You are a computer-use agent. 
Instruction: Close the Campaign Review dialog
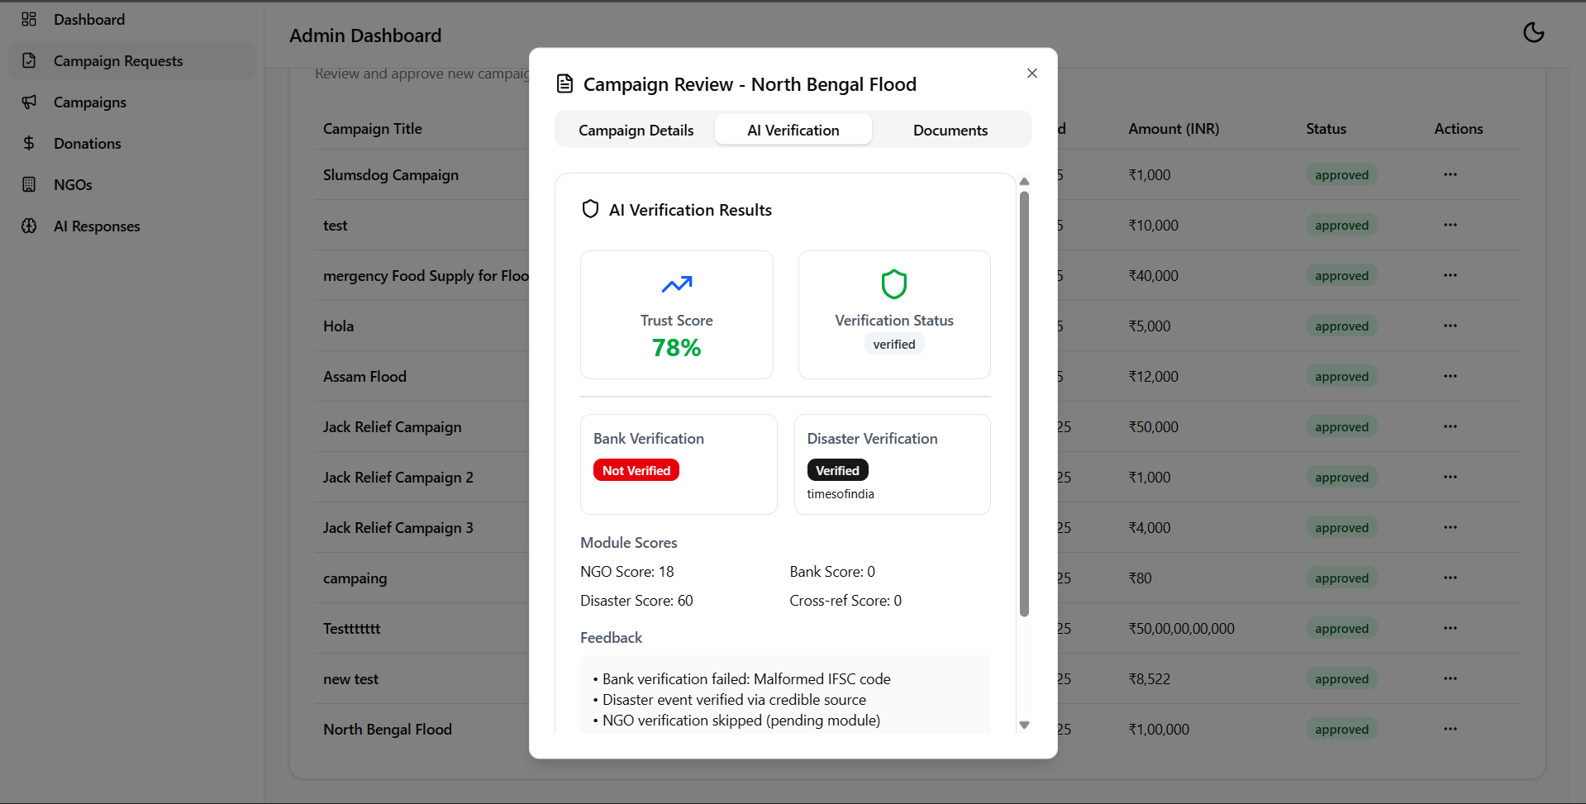click(1031, 74)
